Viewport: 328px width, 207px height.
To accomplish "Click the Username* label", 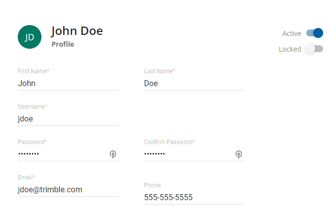I will tap(33, 107).
